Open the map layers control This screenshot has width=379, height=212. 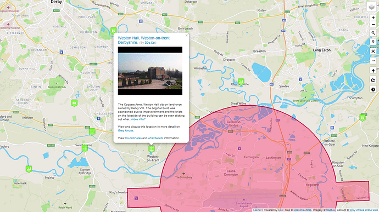(372, 7)
